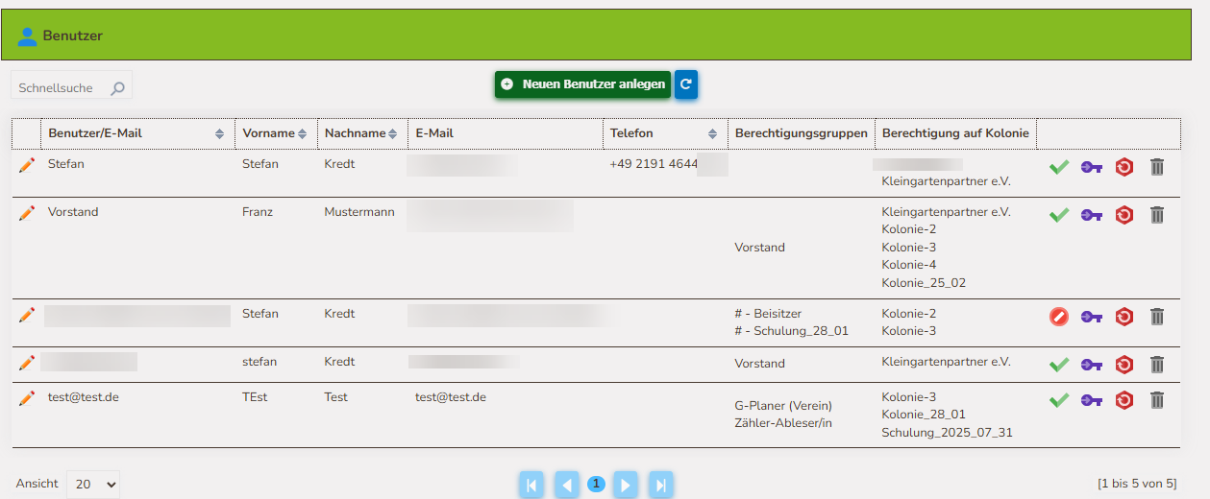The height and width of the screenshot is (499, 1210).
Task: Toggle the green active checkmark in Vorstand row
Action: (x=1059, y=215)
